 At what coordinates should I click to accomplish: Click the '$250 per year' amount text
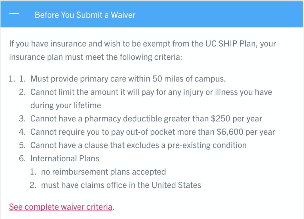click(x=236, y=119)
